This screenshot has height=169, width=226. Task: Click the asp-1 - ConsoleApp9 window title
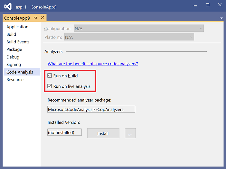(x=36, y=7)
